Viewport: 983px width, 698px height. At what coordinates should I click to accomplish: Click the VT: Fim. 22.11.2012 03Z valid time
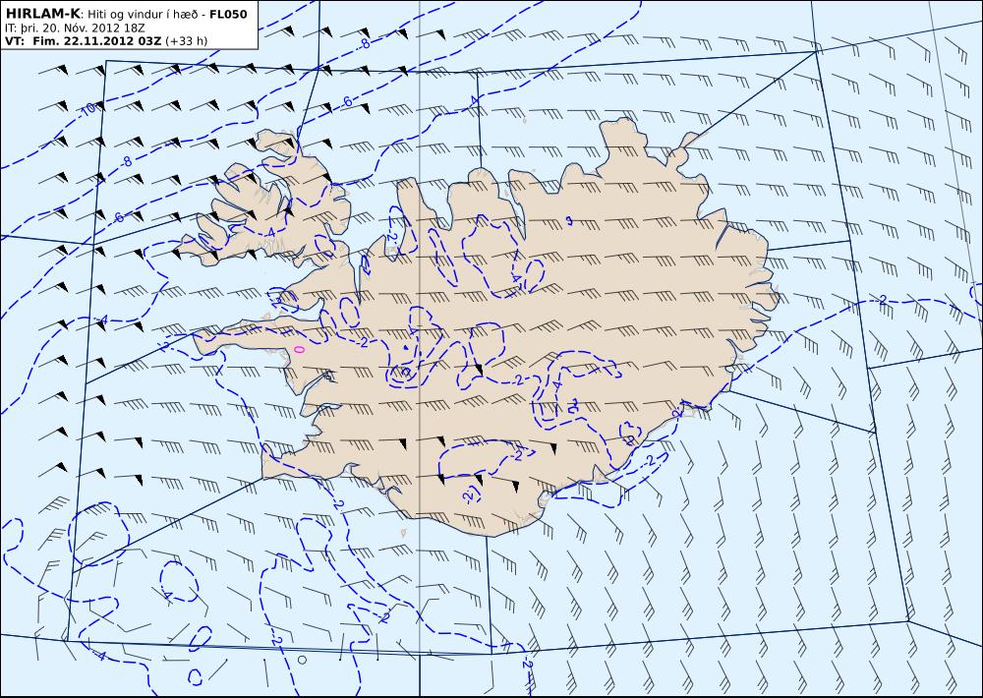click(x=83, y=40)
